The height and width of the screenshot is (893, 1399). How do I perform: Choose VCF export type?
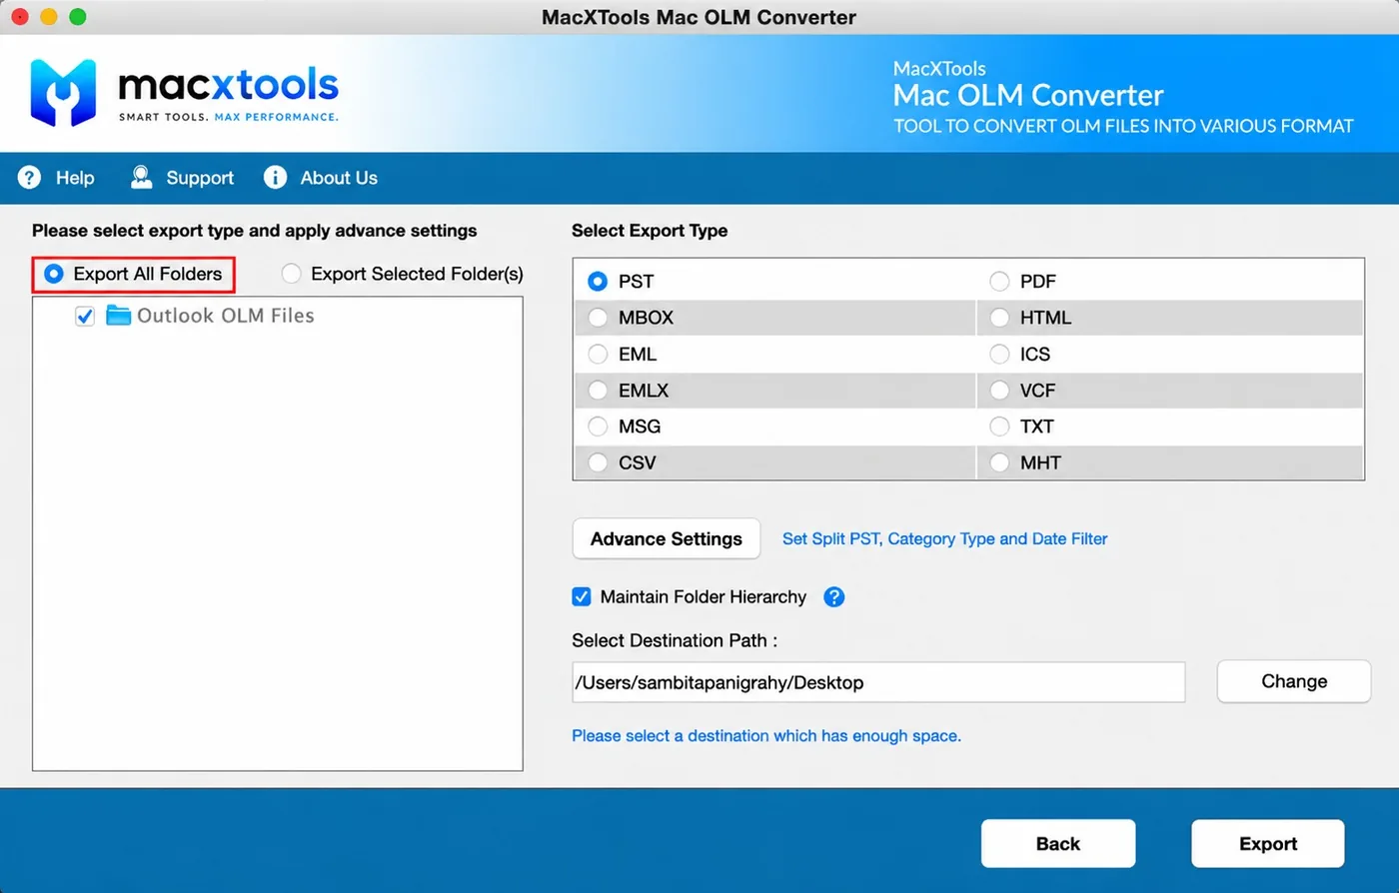999,391
